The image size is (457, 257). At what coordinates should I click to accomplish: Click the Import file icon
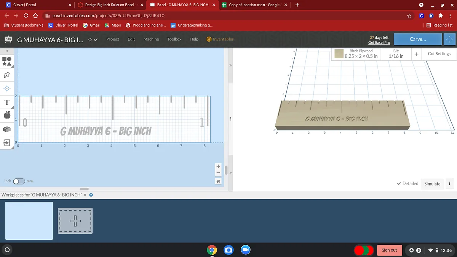coord(6,143)
